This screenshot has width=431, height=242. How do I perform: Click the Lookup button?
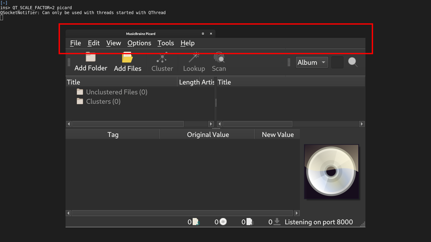click(194, 62)
